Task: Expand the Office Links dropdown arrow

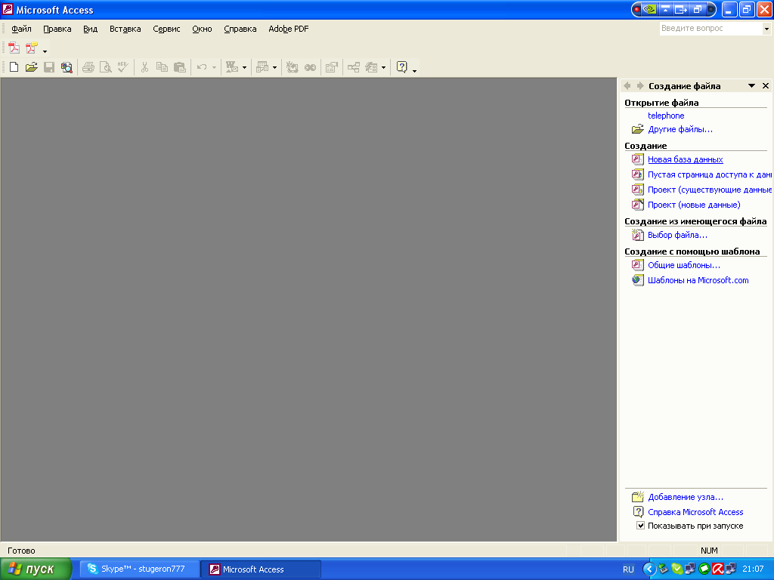Action: point(244,67)
